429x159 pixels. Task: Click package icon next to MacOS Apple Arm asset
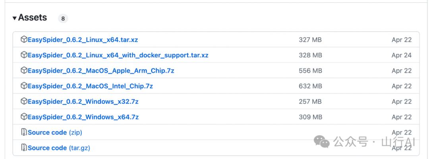(24, 70)
